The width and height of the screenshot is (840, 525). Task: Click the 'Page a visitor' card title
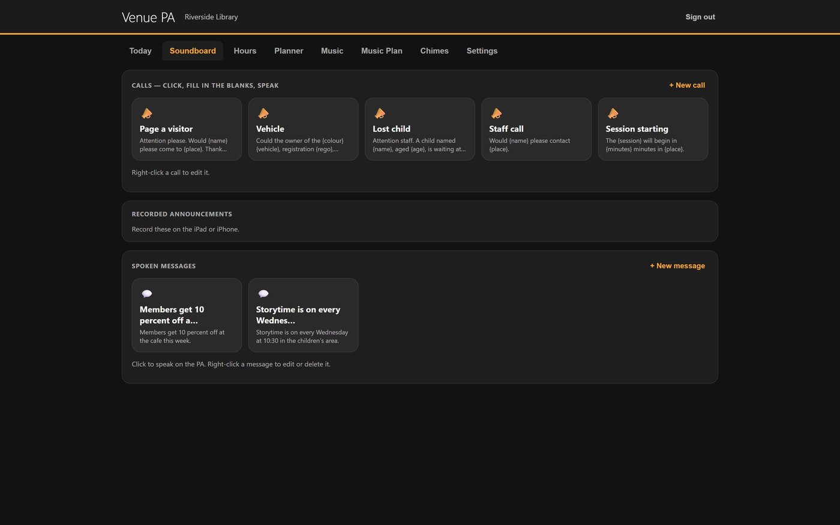[166, 129]
